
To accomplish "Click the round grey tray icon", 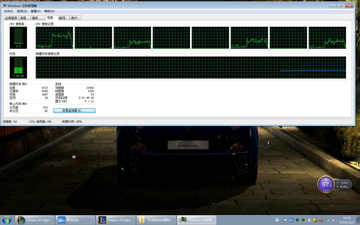I will (309, 220).
